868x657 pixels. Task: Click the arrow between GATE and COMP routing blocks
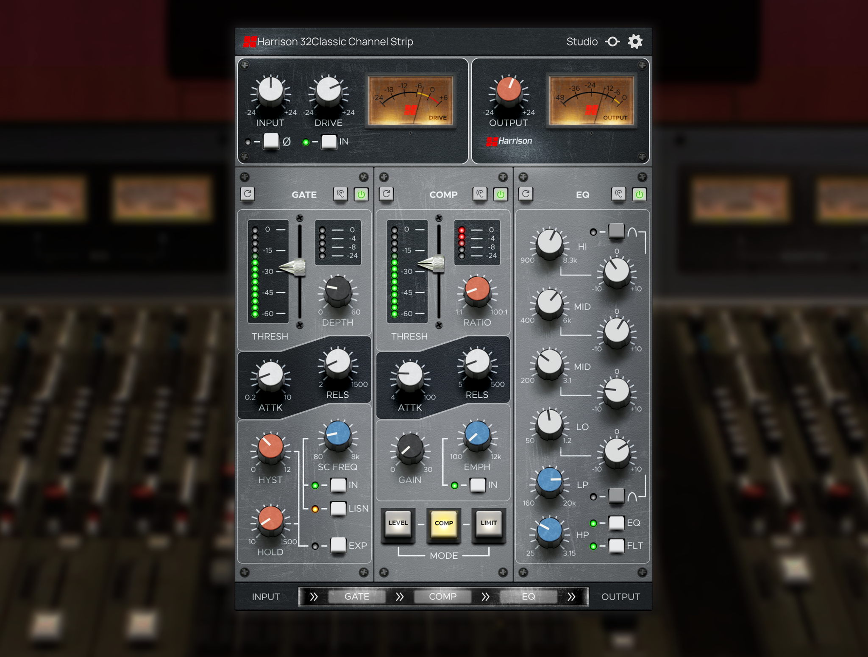(x=400, y=596)
